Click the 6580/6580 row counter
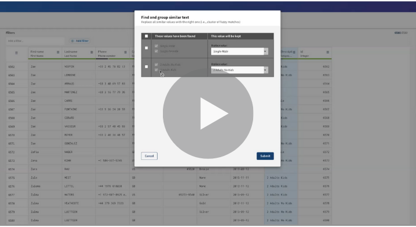Viewport: 416px width, 227px height. pyautogui.click(x=401, y=33)
